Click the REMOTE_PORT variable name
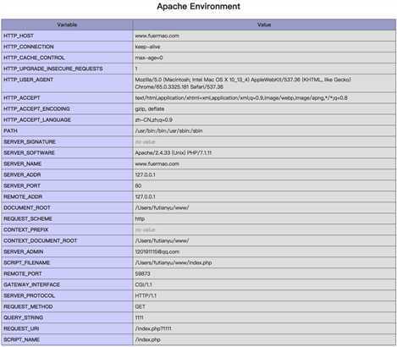Image resolution: width=397 pixels, height=347 pixels. click(x=23, y=274)
